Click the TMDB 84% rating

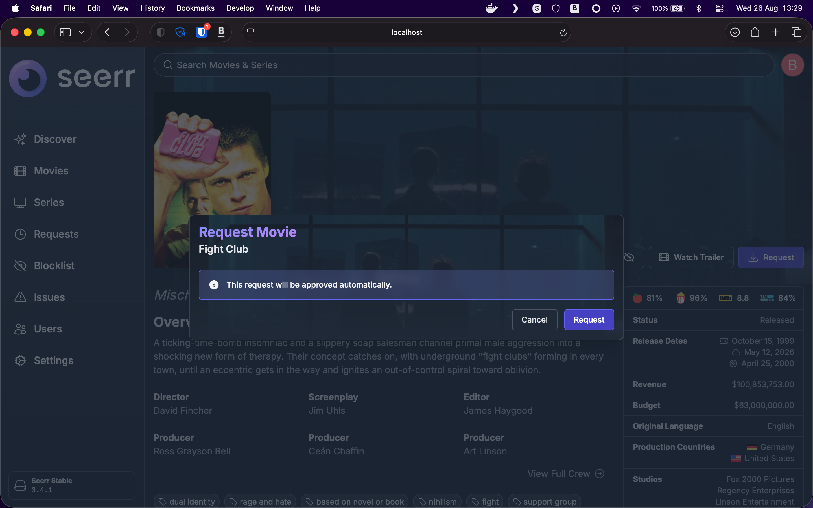click(x=778, y=298)
